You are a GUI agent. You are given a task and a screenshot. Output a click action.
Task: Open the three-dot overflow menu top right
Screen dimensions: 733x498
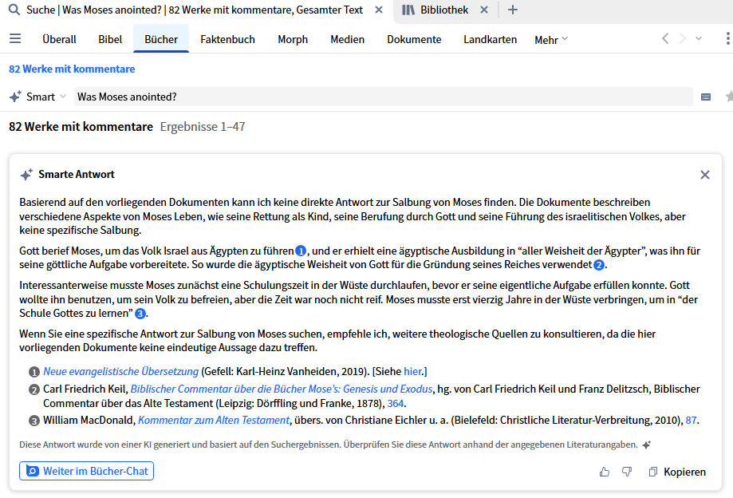(727, 38)
